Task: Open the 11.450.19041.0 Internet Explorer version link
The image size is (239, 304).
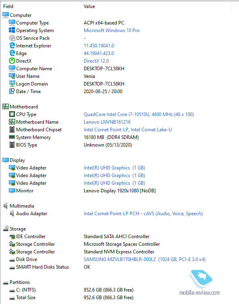Action: tap(99, 46)
